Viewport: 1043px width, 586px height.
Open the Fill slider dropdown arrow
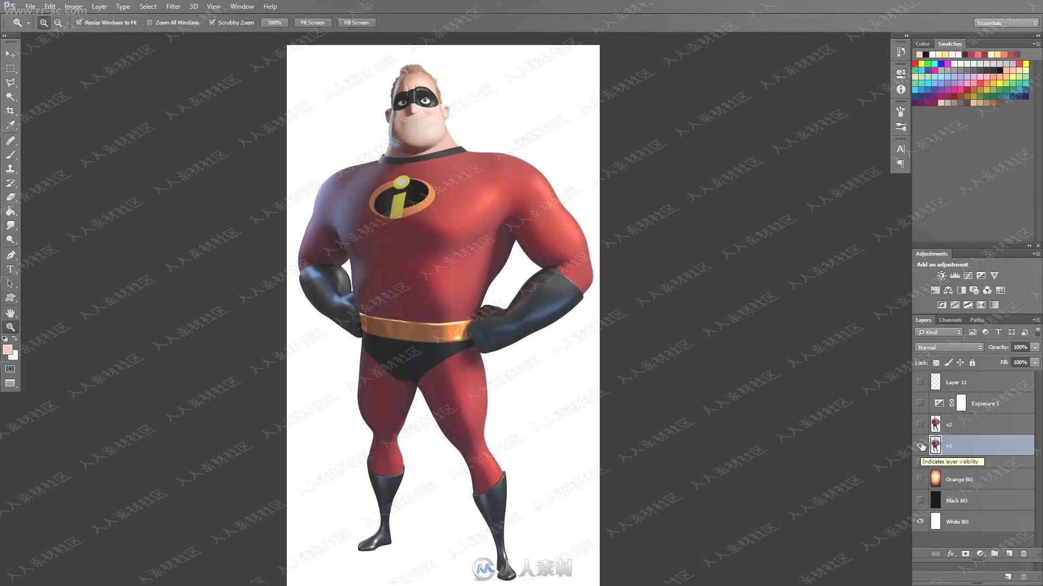coord(1035,362)
